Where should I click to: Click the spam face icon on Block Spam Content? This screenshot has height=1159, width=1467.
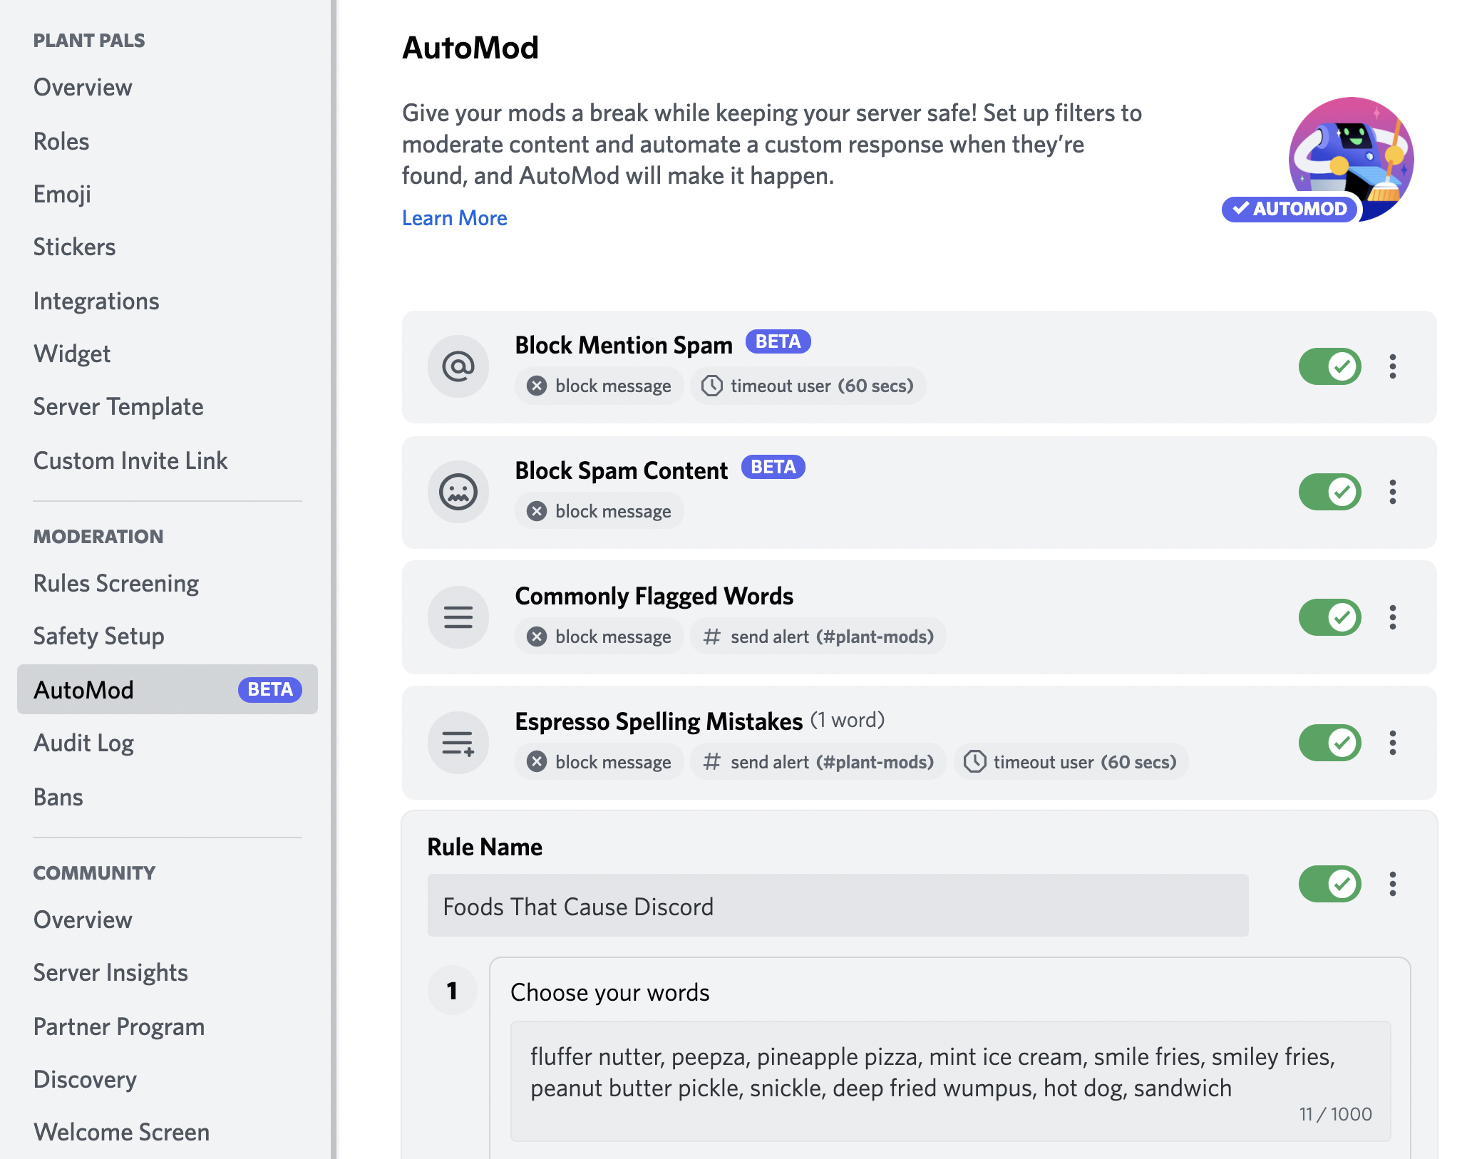click(x=458, y=492)
